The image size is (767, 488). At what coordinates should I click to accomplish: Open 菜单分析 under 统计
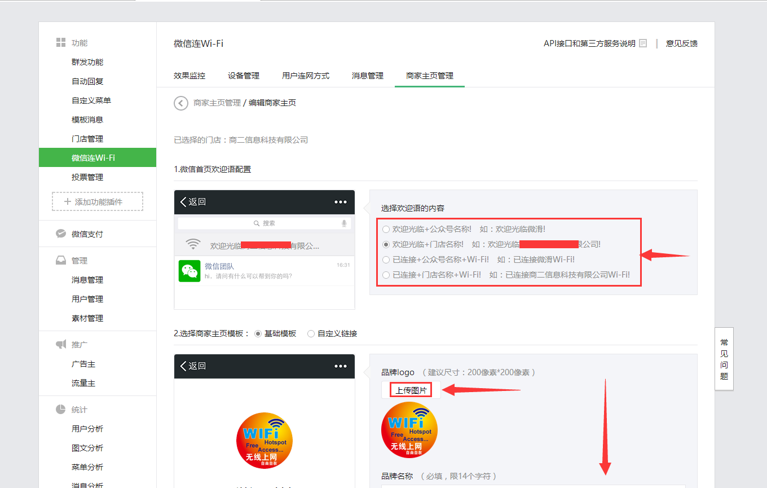point(87,467)
